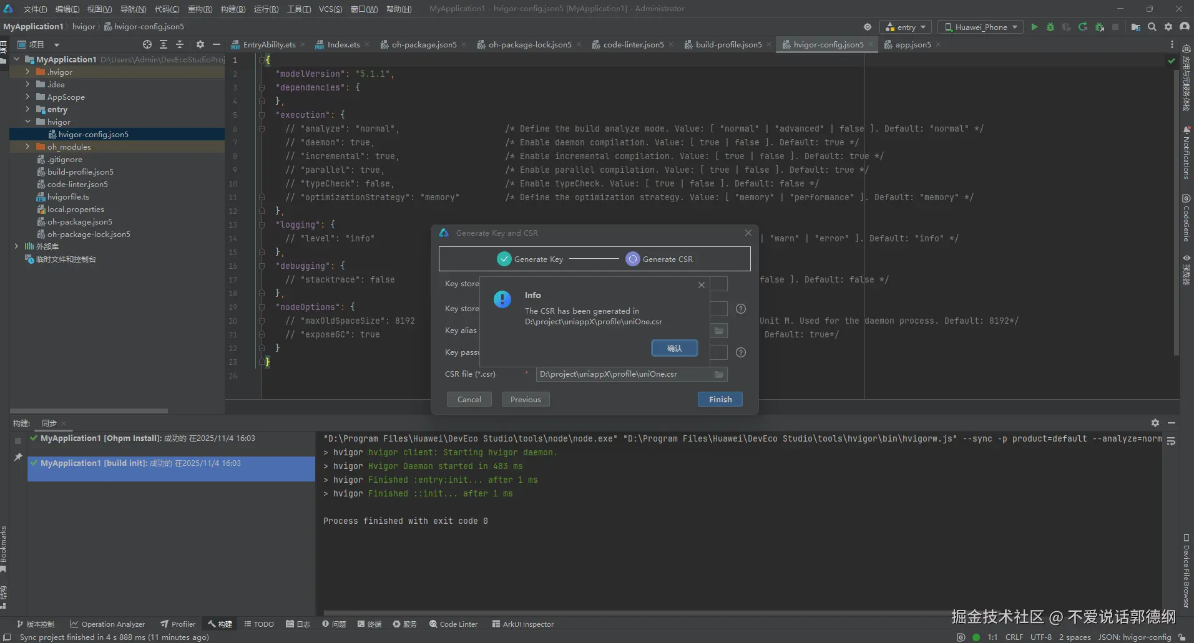The image size is (1194, 643).
Task: Toggle soft-wrap in build output
Action: [1171, 441]
